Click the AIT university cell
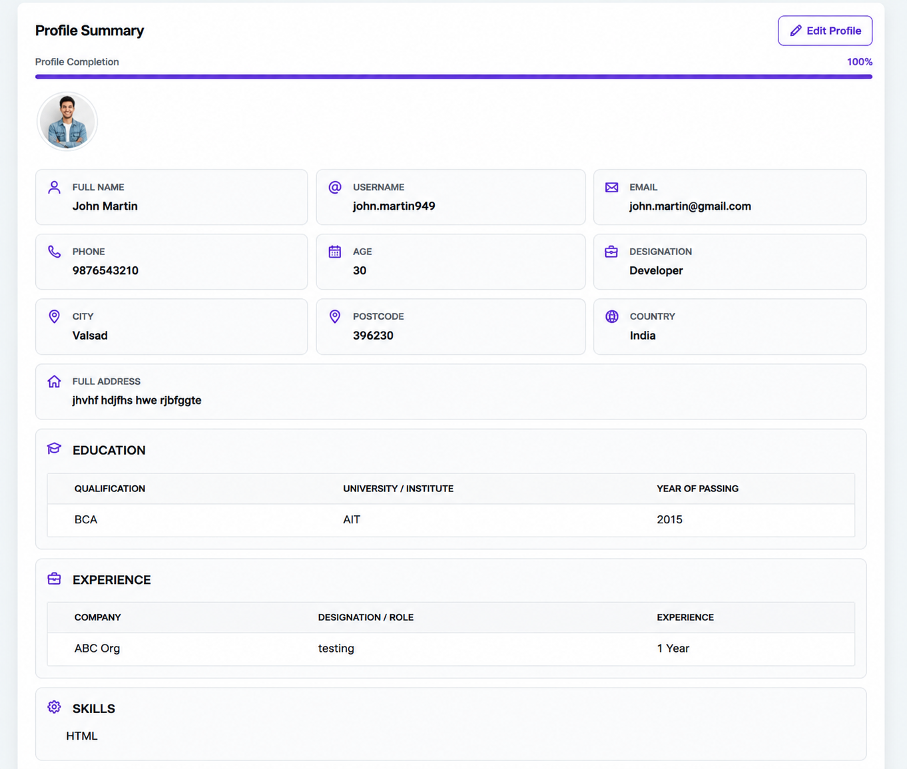 coord(352,520)
